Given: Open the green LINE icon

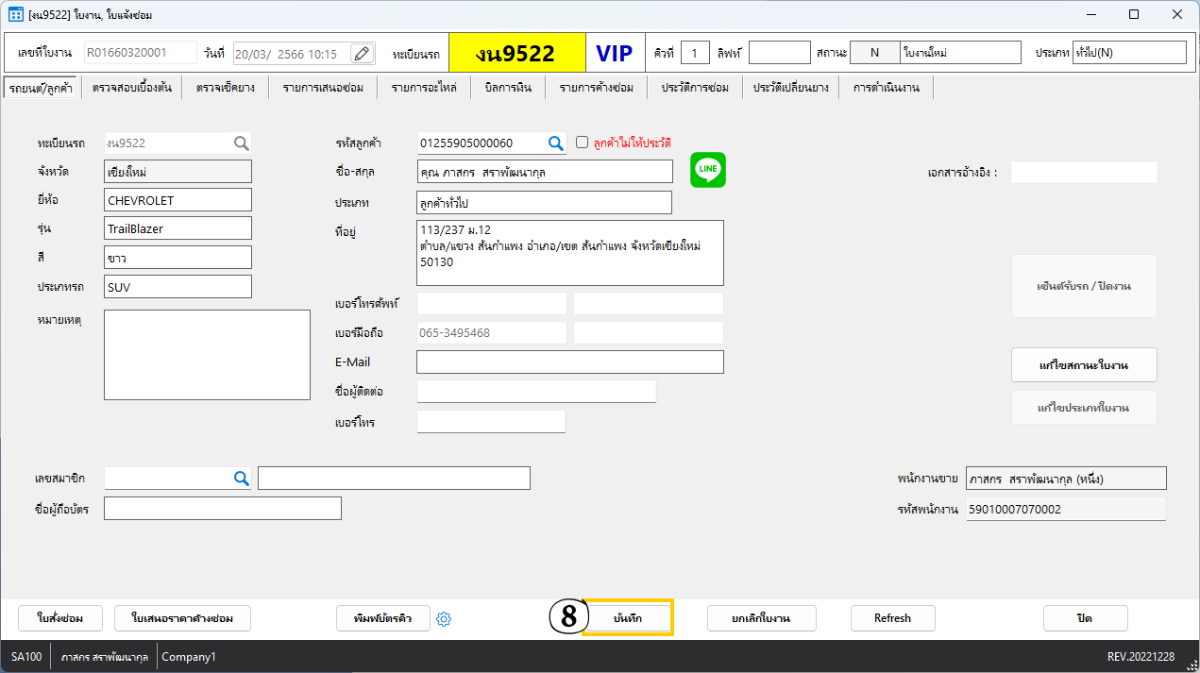Looking at the screenshot, I should [707, 170].
